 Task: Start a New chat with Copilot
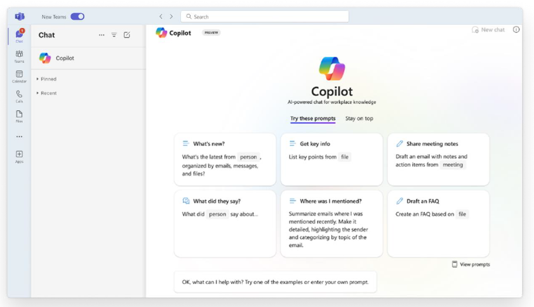[x=488, y=30]
